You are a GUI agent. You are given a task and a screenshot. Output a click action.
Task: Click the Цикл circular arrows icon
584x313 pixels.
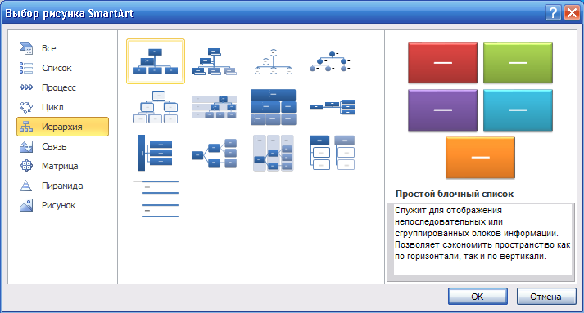tap(26, 107)
